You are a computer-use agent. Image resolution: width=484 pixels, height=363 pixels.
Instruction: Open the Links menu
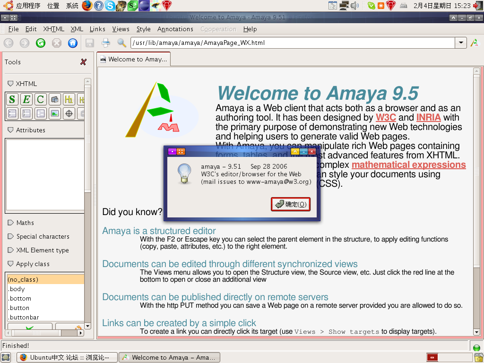(x=97, y=29)
